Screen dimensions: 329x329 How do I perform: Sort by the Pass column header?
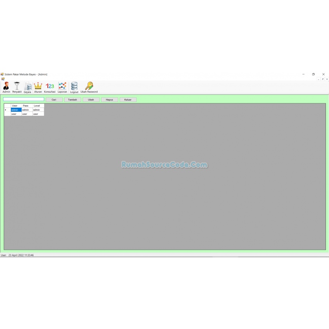click(x=27, y=106)
